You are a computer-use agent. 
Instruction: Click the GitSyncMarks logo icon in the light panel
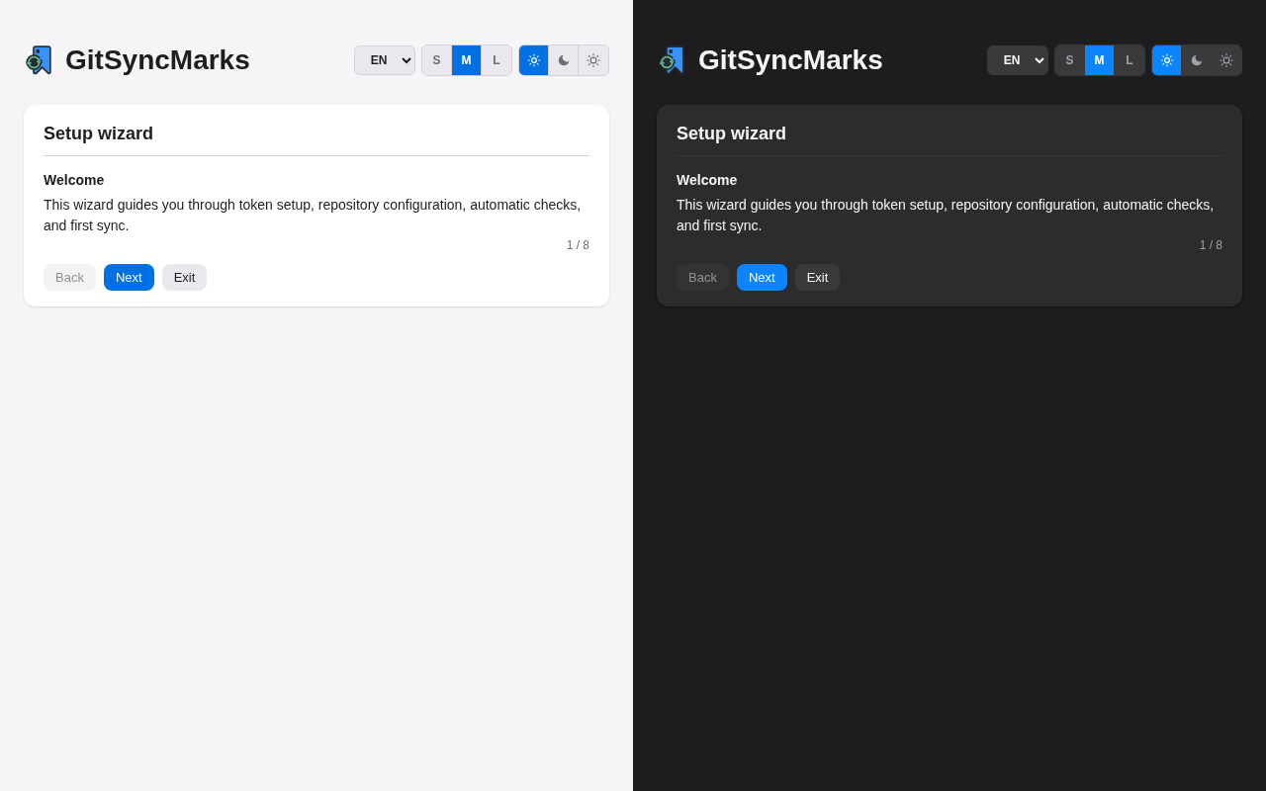pyautogui.click(x=38, y=59)
